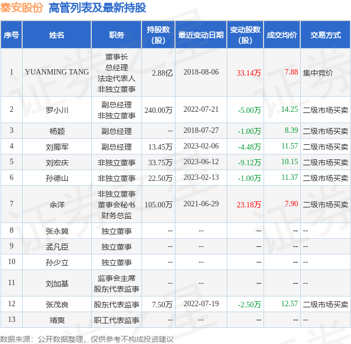Click the 数据来源 footer note
Viewport: 351px width, 344px height.
point(87,339)
